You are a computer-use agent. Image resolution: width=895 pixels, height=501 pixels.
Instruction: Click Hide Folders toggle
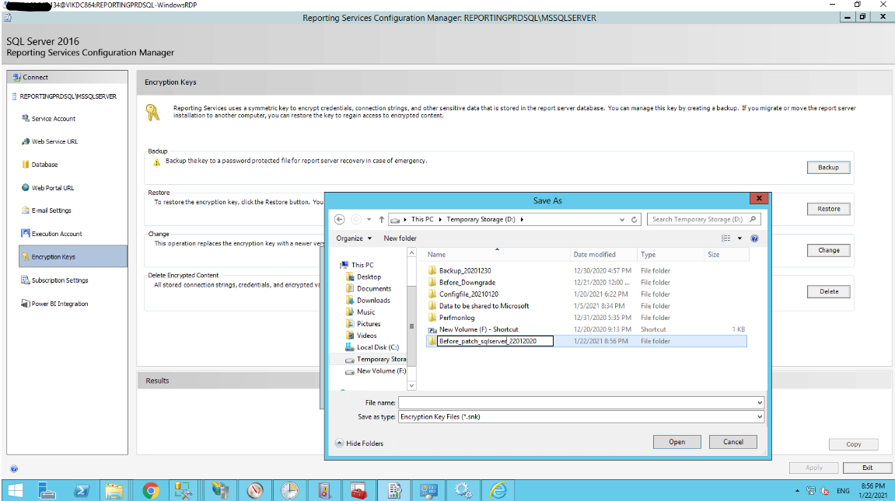pos(359,444)
